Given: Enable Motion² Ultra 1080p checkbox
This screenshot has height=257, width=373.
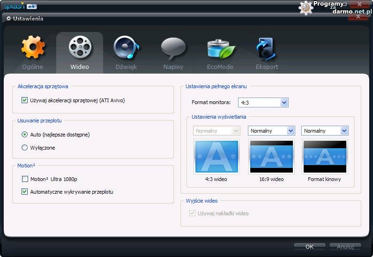Looking at the screenshot, I should 25,179.
